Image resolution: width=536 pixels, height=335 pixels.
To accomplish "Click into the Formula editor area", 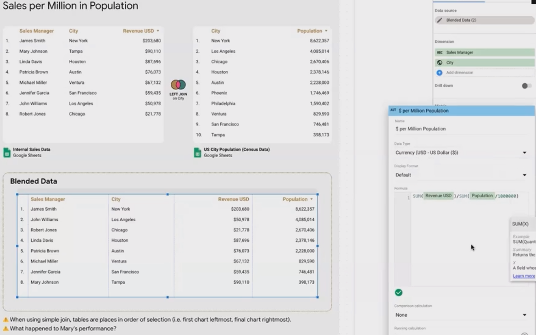I will (469, 240).
